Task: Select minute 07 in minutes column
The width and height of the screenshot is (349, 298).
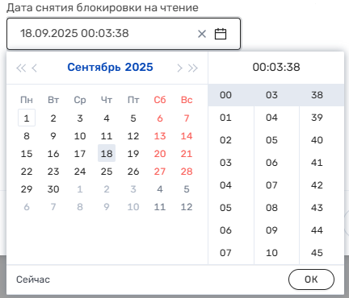Action: tap(271, 185)
